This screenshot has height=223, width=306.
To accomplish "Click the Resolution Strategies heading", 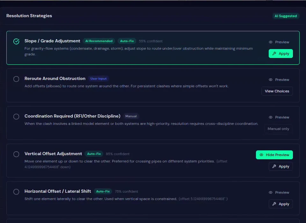I will (x=29, y=16).
